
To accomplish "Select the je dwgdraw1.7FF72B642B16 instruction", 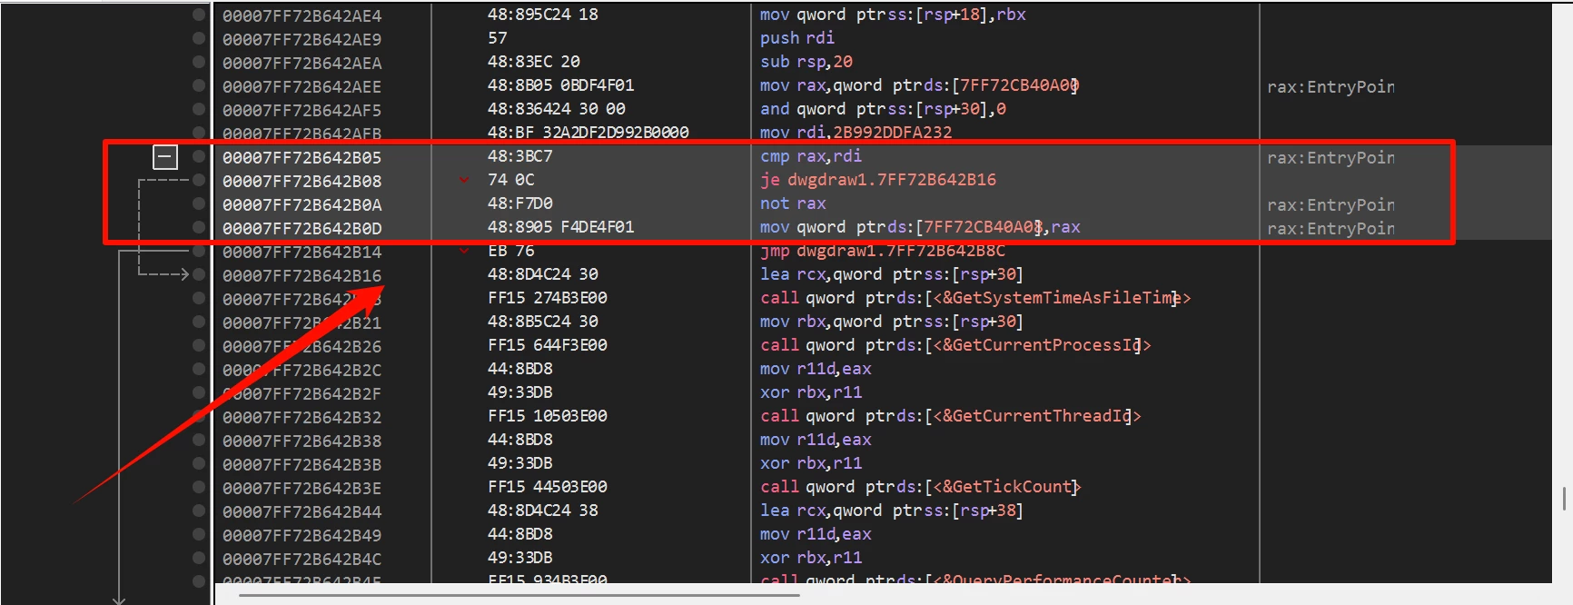I will [x=877, y=180].
